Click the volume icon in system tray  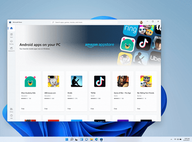[x=178, y=139]
